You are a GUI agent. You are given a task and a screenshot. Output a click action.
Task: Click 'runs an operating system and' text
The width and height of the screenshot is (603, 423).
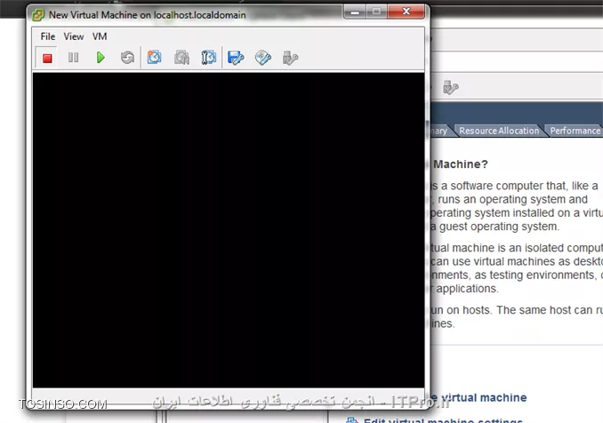(x=512, y=199)
